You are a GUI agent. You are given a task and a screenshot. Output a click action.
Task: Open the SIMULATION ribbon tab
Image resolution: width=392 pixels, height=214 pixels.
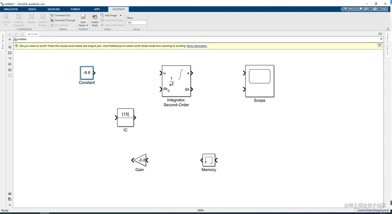click(x=11, y=9)
